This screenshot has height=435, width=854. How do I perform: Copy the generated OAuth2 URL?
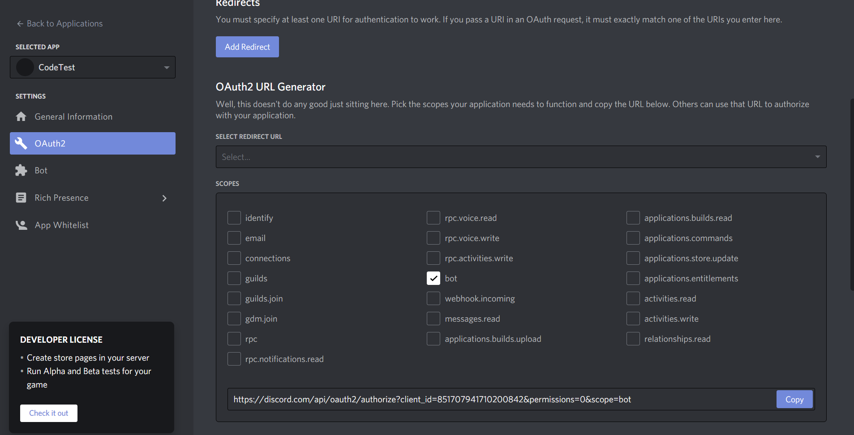click(x=794, y=399)
